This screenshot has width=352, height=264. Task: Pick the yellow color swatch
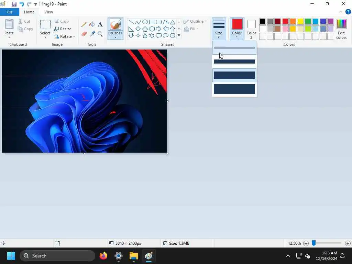(300, 21)
